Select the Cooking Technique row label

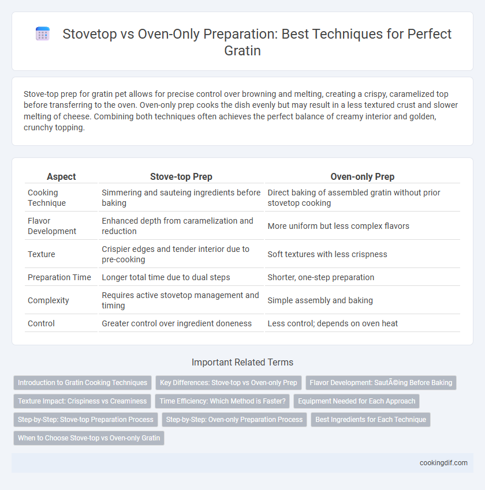pyautogui.click(x=47, y=198)
